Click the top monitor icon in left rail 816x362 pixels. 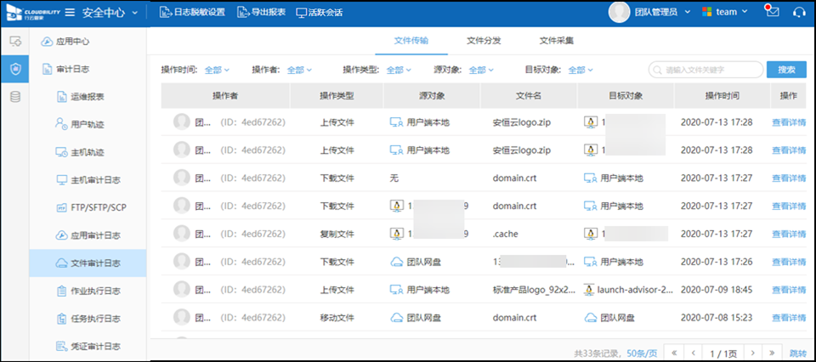coord(14,41)
